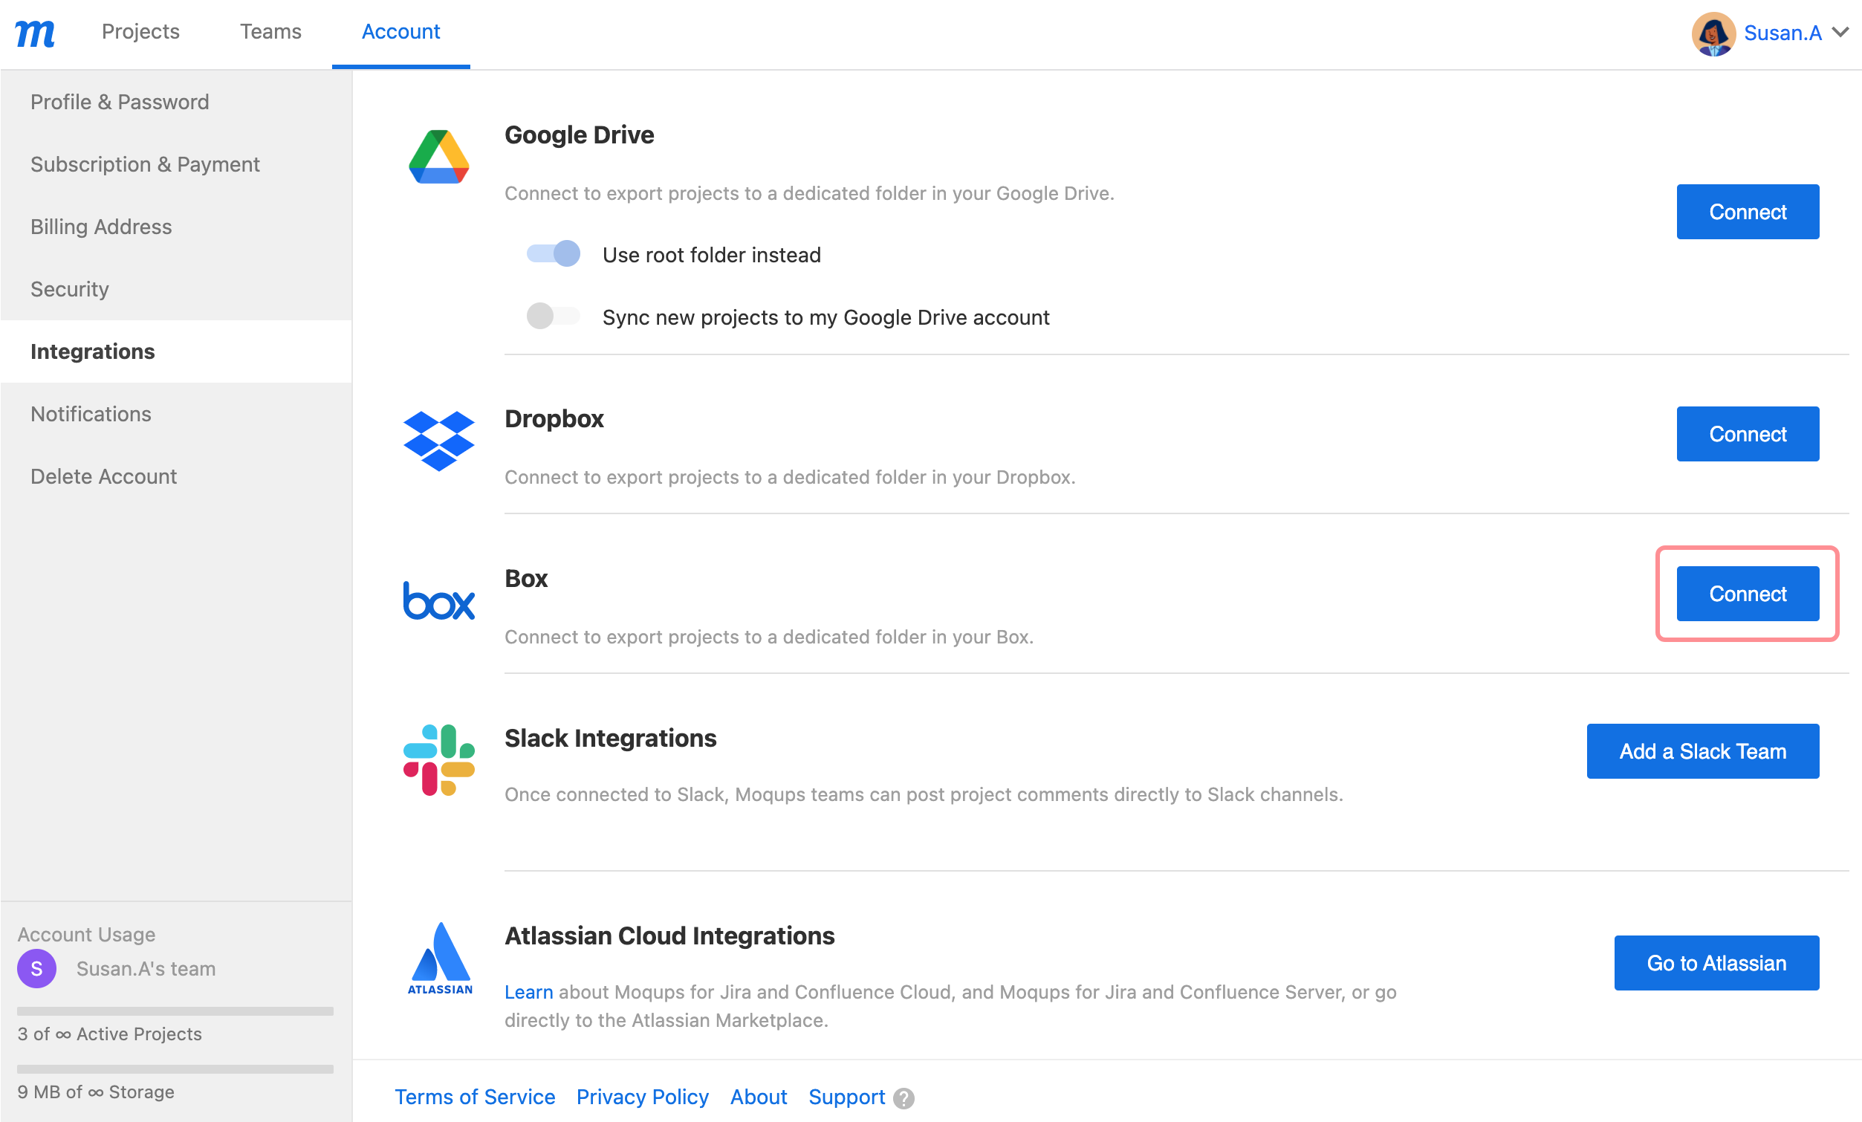
Task: Select Security in the account sidebar
Action: (x=70, y=288)
